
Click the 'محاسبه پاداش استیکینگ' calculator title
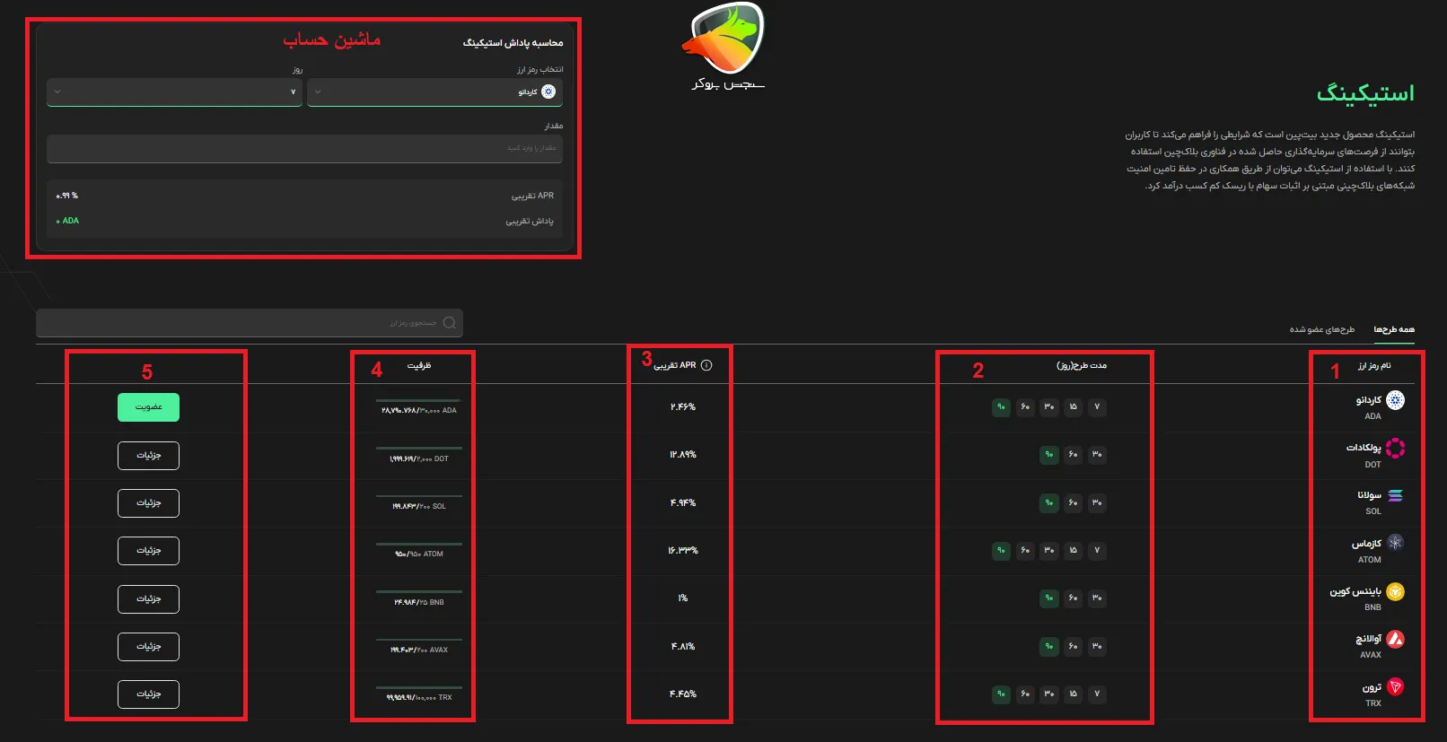pyautogui.click(x=513, y=42)
